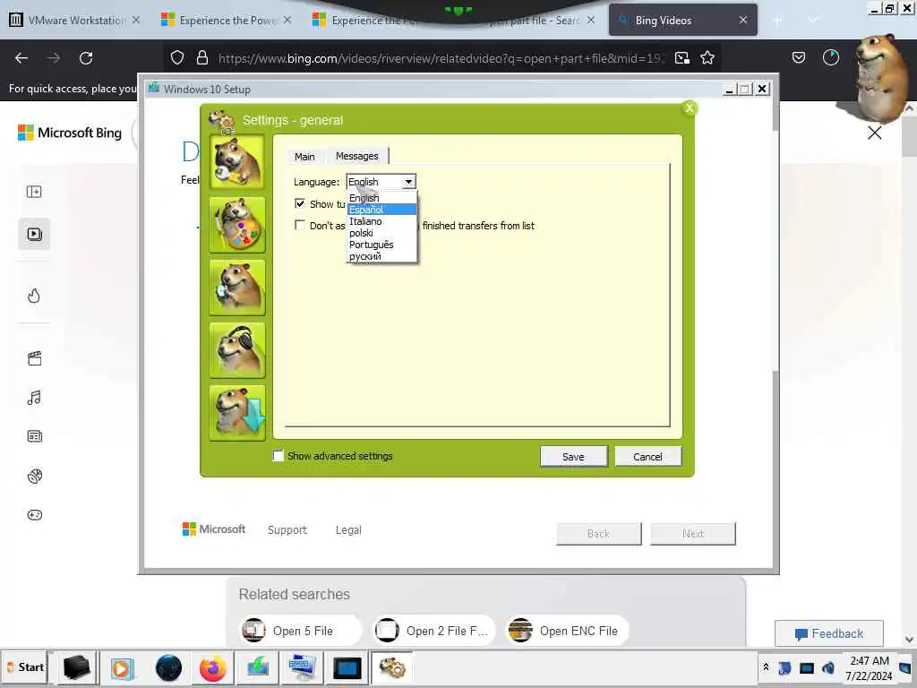Click Microsoft Bing logo
This screenshot has width=917, height=688.
click(x=70, y=133)
